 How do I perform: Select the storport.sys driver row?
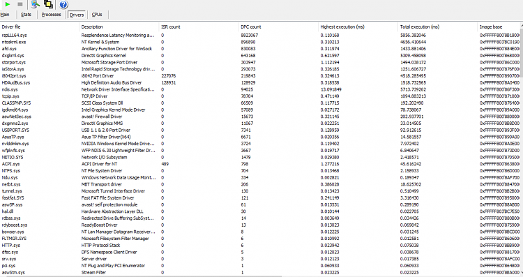point(260,62)
